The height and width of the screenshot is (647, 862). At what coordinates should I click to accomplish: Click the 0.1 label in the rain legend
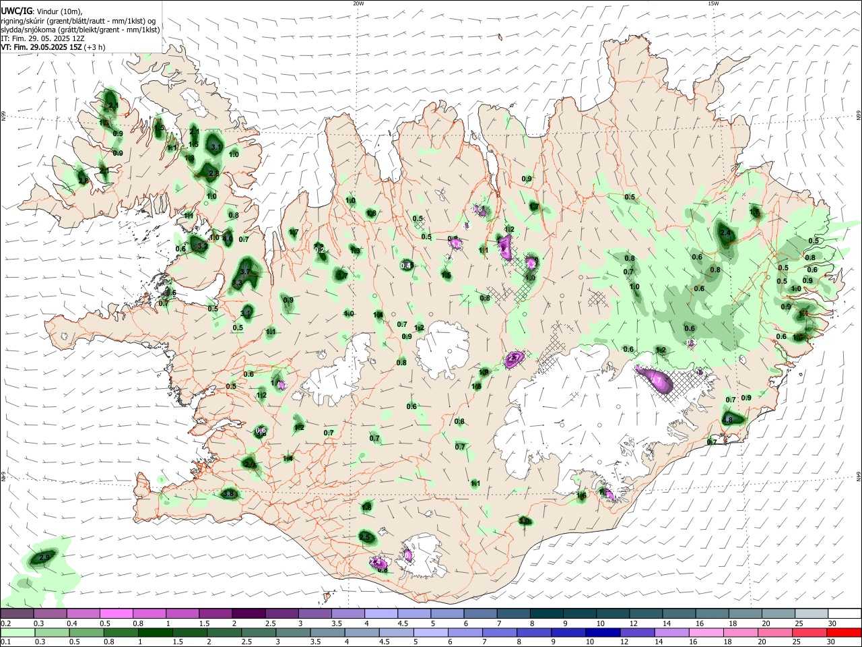tap(5, 642)
